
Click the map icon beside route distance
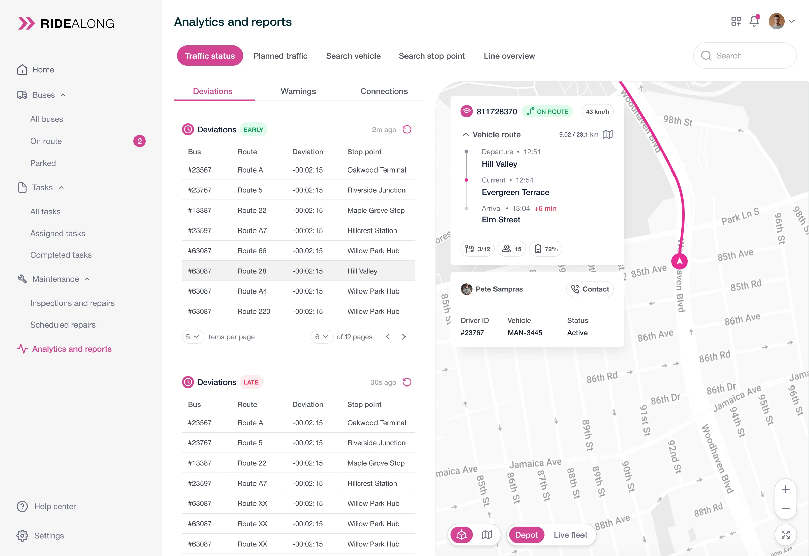(x=607, y=134)
